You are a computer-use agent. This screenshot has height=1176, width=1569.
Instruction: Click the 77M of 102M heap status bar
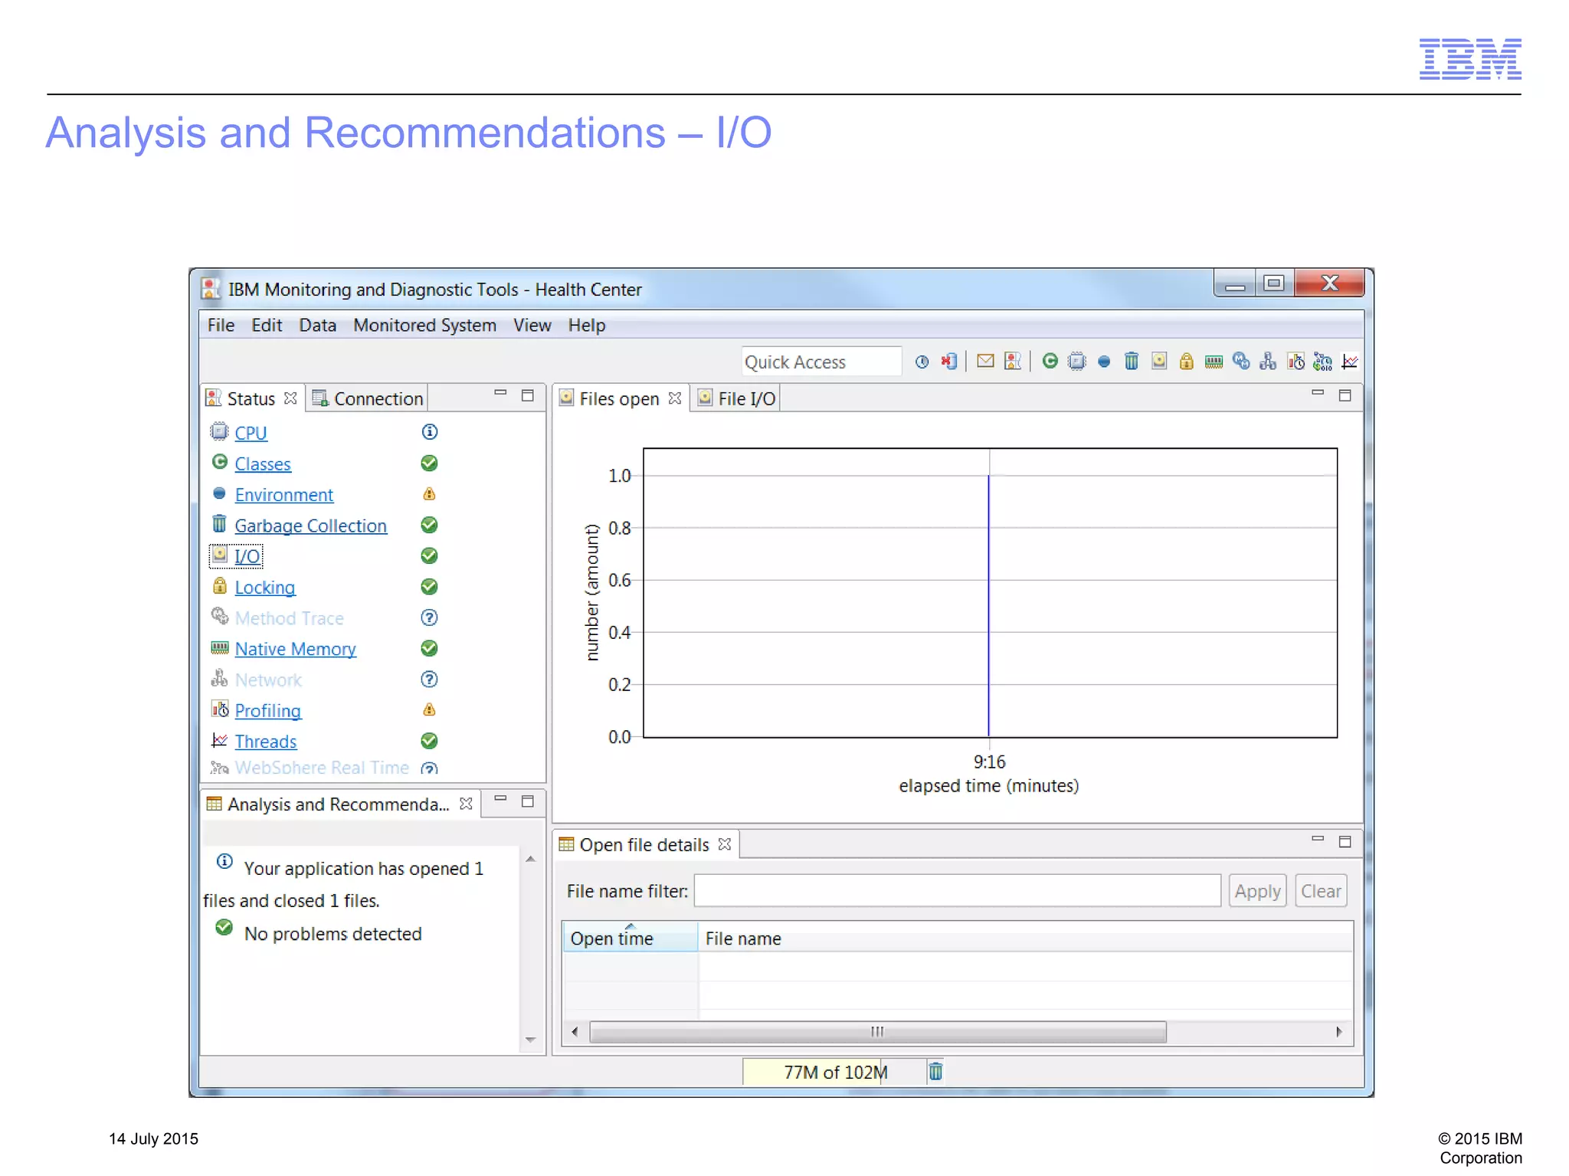(834, 1072)
